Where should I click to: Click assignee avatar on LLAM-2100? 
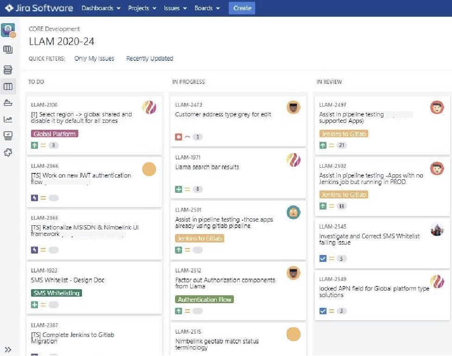149,108
